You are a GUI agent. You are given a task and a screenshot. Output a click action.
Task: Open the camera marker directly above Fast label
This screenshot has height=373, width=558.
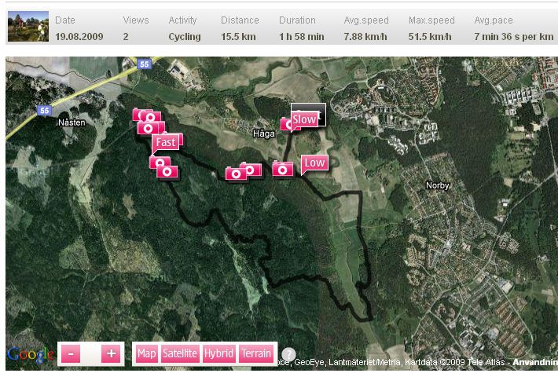coord(151,128)
